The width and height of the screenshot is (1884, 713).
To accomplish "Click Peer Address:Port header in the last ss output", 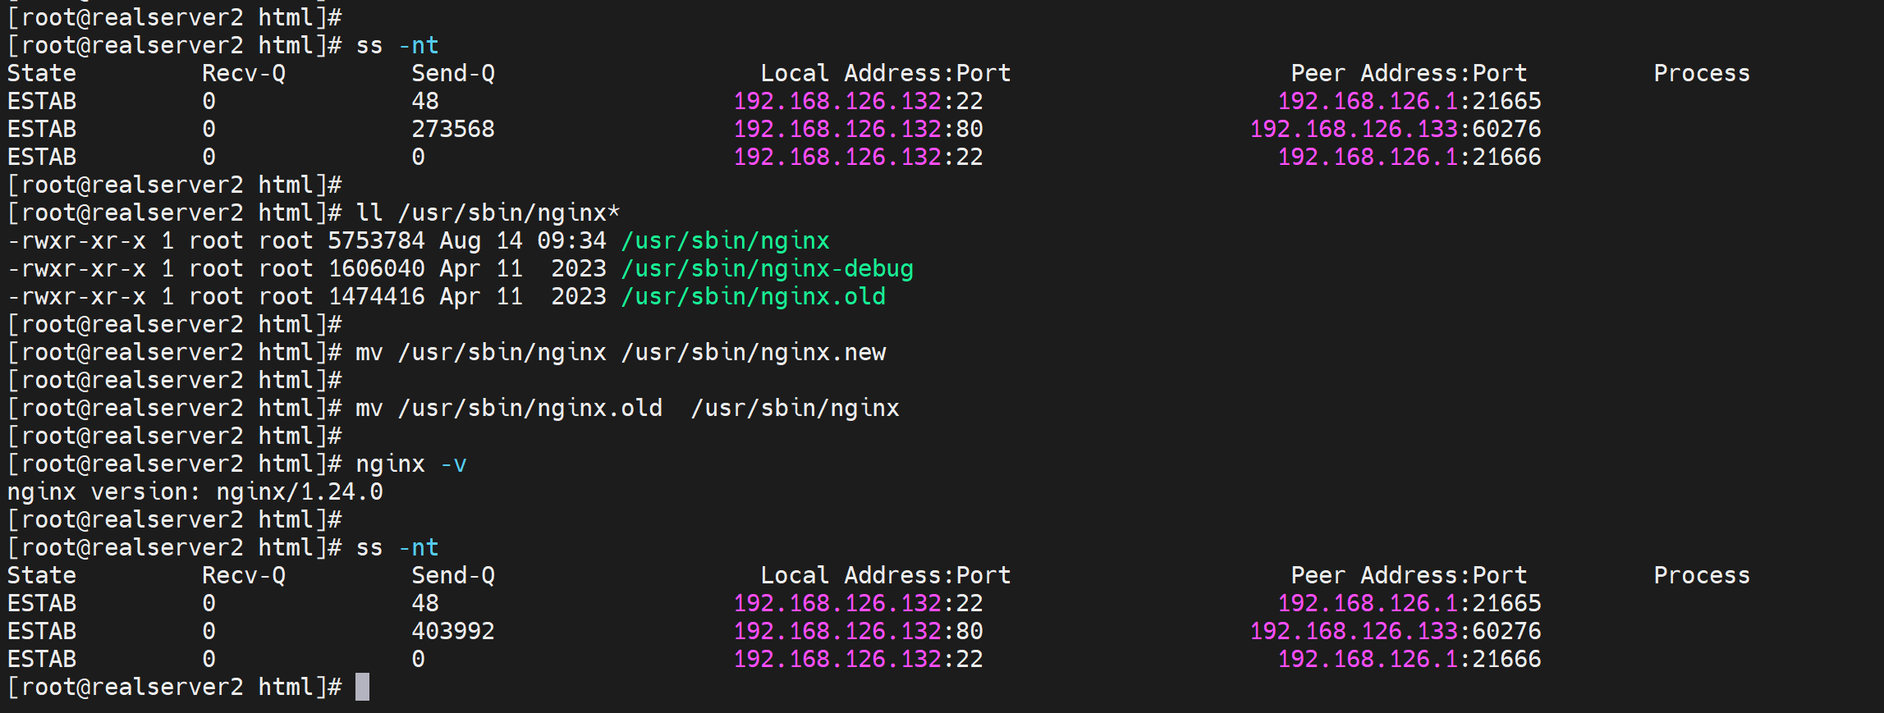I will tap(1408, 575).
